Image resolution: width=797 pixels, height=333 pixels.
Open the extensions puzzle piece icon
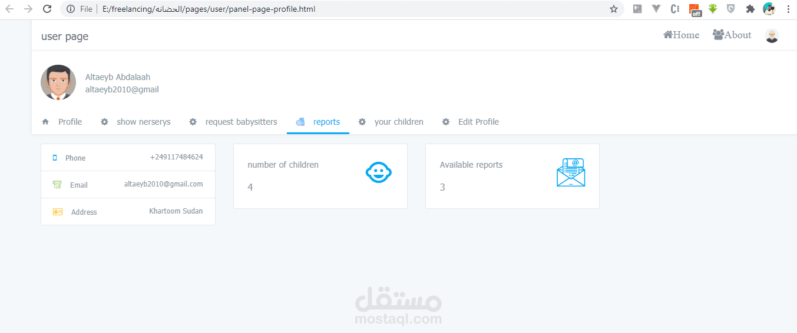750,9
